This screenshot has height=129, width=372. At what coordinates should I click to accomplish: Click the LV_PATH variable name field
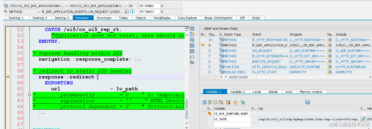(232, 119)
